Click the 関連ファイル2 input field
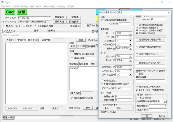 tap(37, 118)
